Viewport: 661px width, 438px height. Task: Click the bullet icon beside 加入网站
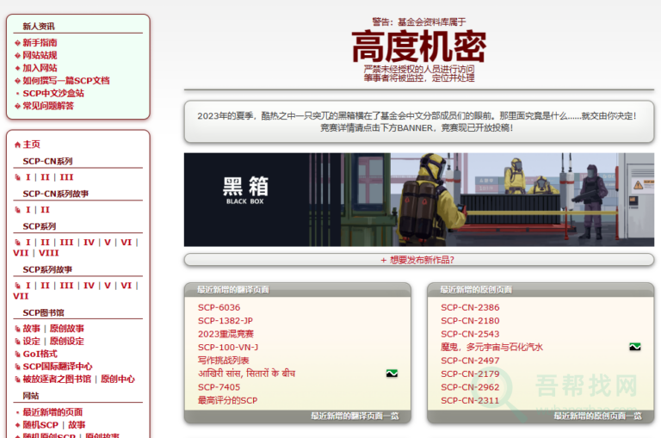point(17,68)
